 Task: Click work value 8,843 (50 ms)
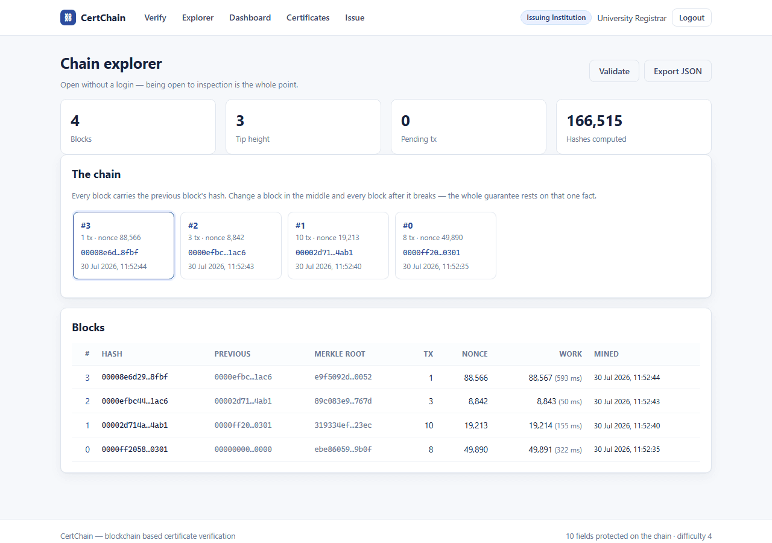pyautogui.click(x=560, y=401)
